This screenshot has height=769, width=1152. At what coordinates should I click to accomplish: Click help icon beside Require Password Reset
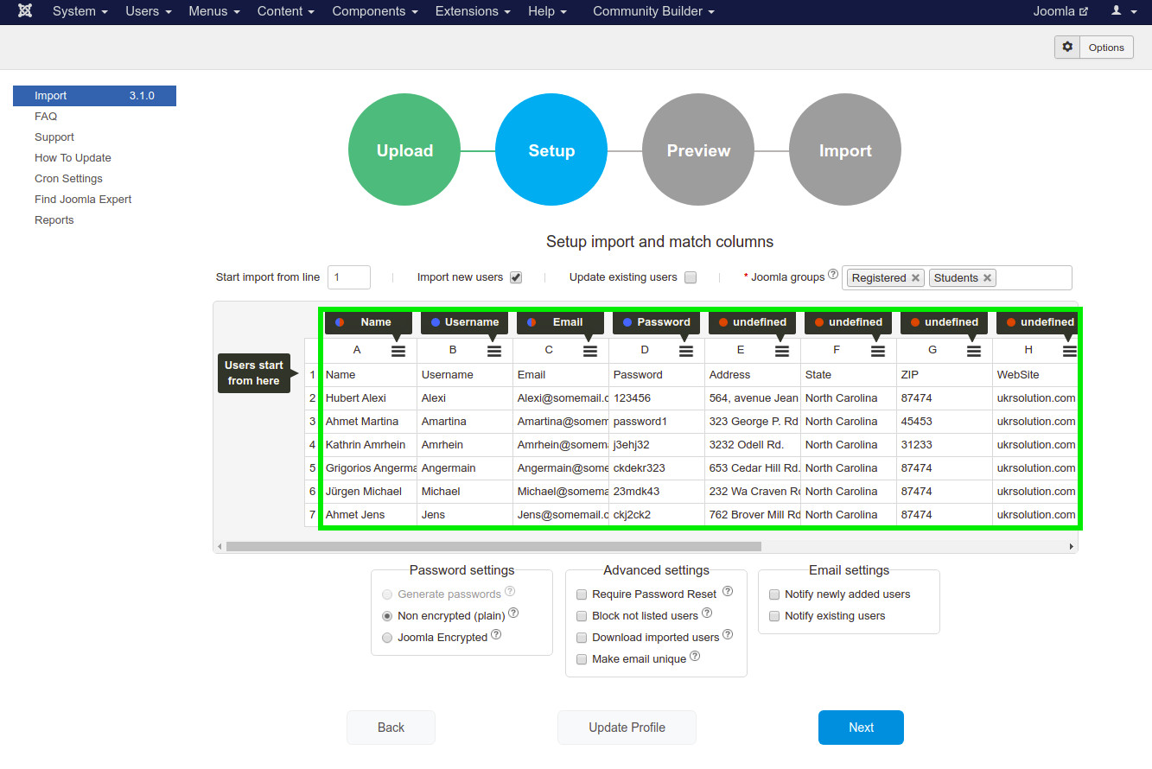click(x=728, y=592)
